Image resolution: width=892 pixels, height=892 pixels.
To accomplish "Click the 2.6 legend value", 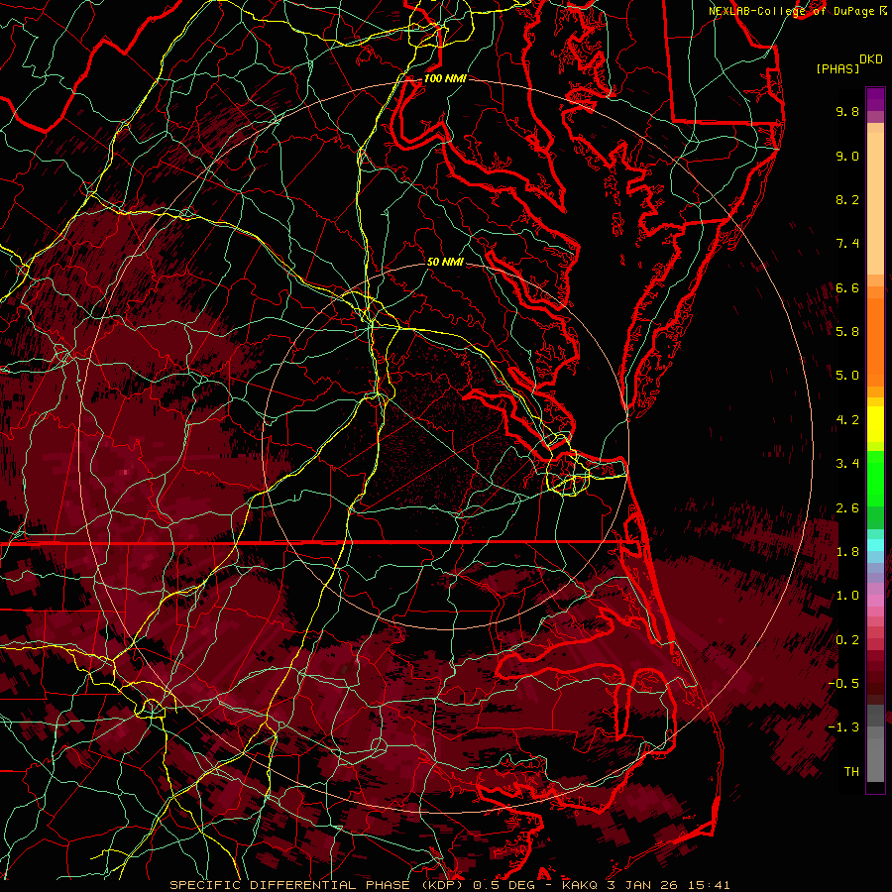I will click(847, 508).
